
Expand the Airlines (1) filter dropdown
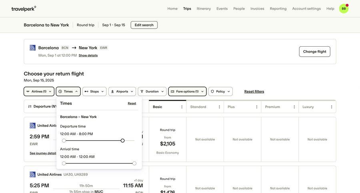[39, 91]
